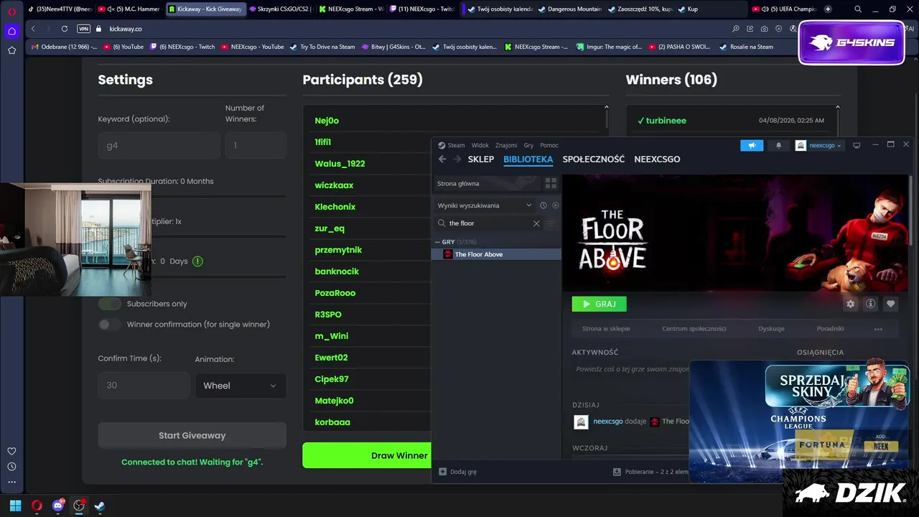The image size is (919, 517).
Task: Select The Floor Above in library list
Action: click(x=496, y=254)
